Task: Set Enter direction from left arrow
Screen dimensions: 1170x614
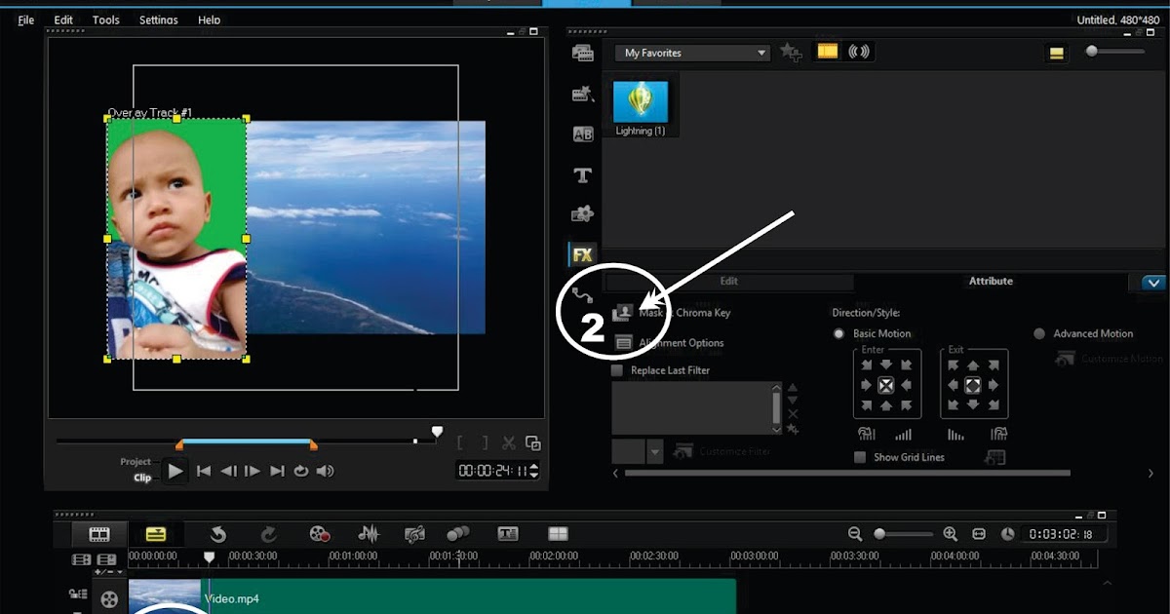Action: point(866,385)
